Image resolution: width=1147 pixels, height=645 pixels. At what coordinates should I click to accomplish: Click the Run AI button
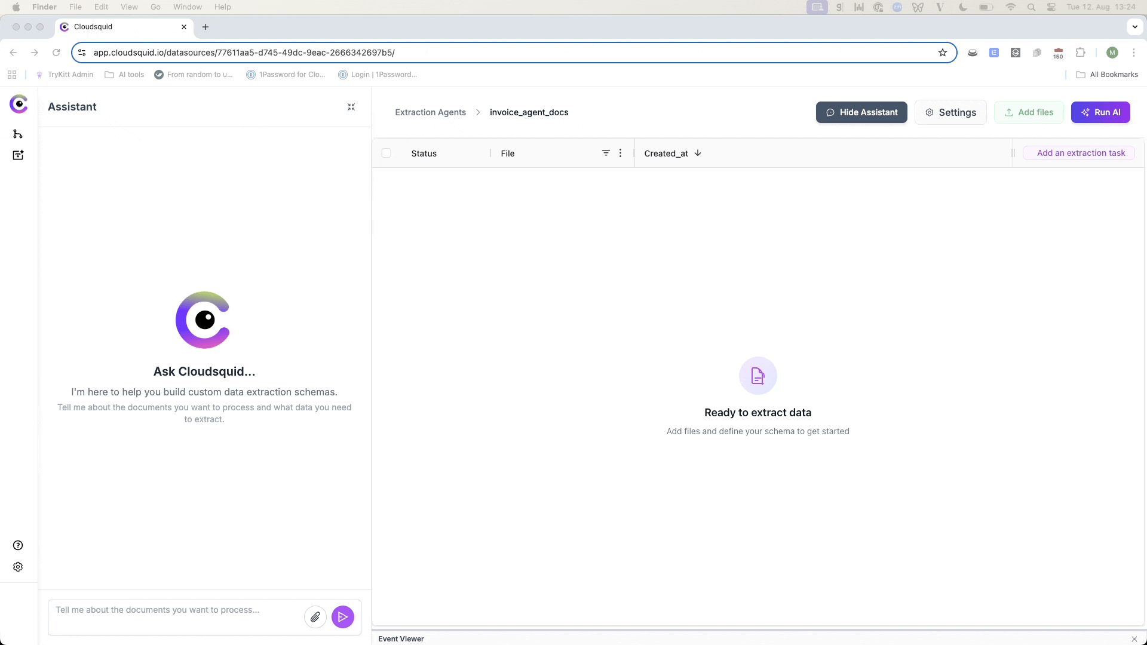tap(1100, 112)
